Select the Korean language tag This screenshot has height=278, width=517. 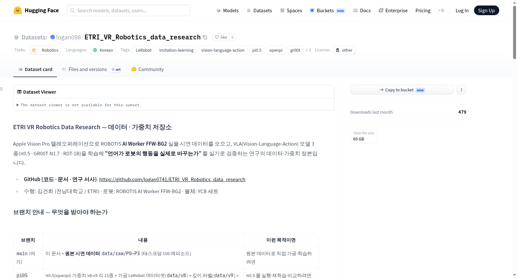click(103, 50)
